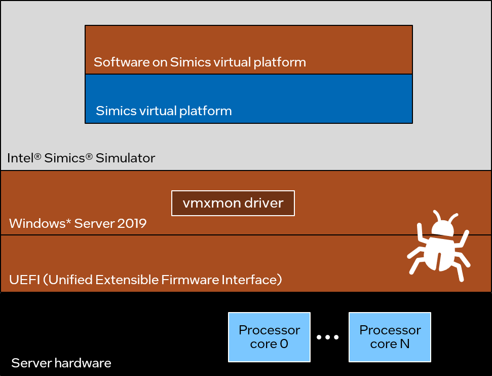This screenshot has width=492, height=376.
Task: Click the Intel Simics Simulator label
Action: 81,158
